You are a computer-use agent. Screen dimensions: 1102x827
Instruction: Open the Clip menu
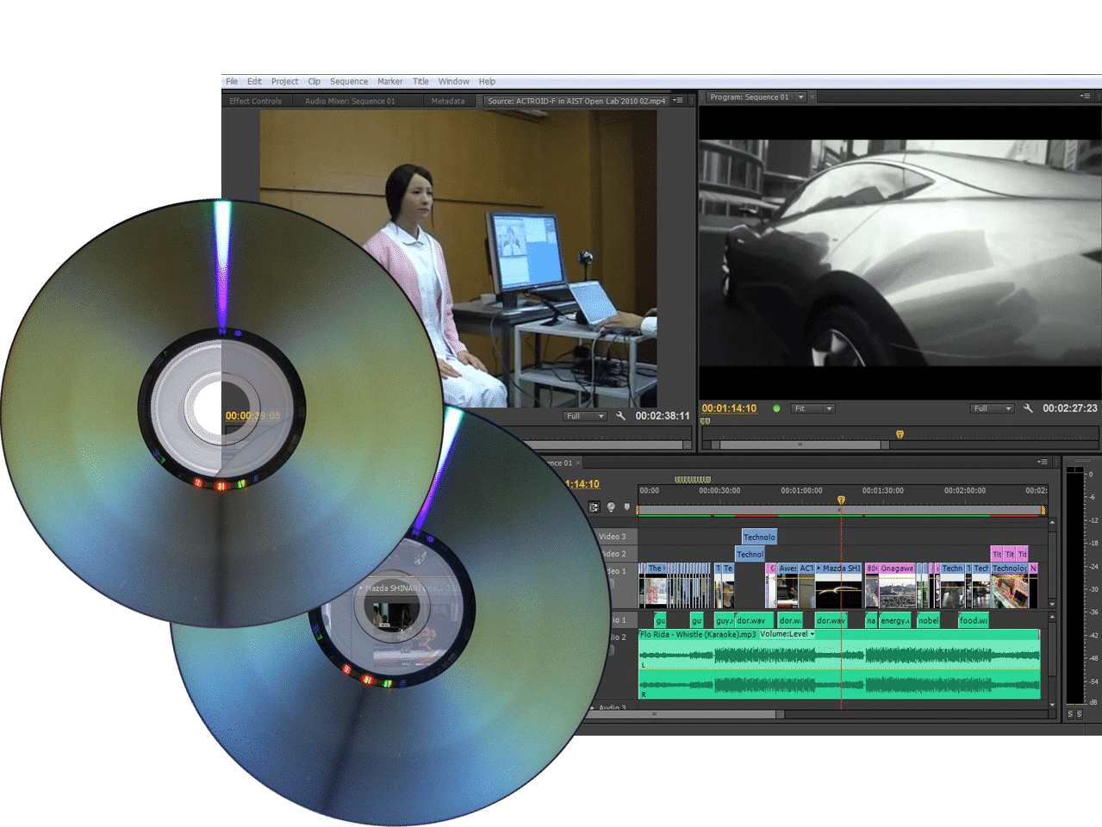(314, 82)
